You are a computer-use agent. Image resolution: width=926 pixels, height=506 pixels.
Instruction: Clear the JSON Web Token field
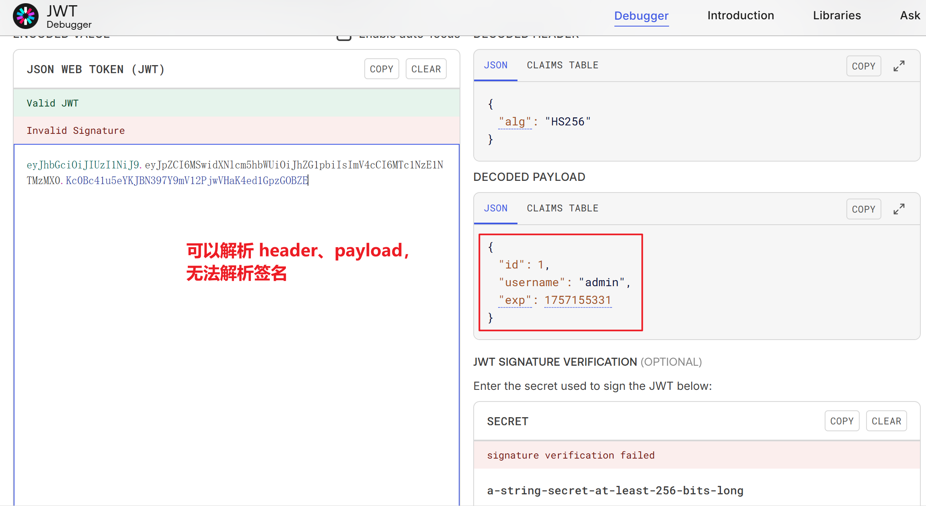[x=426, y=69]
